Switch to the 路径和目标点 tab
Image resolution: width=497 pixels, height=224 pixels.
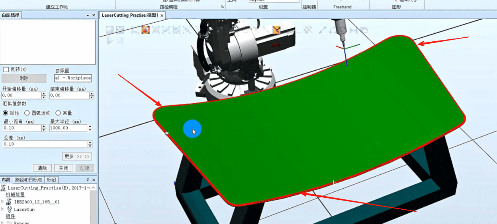pos(29,180)
